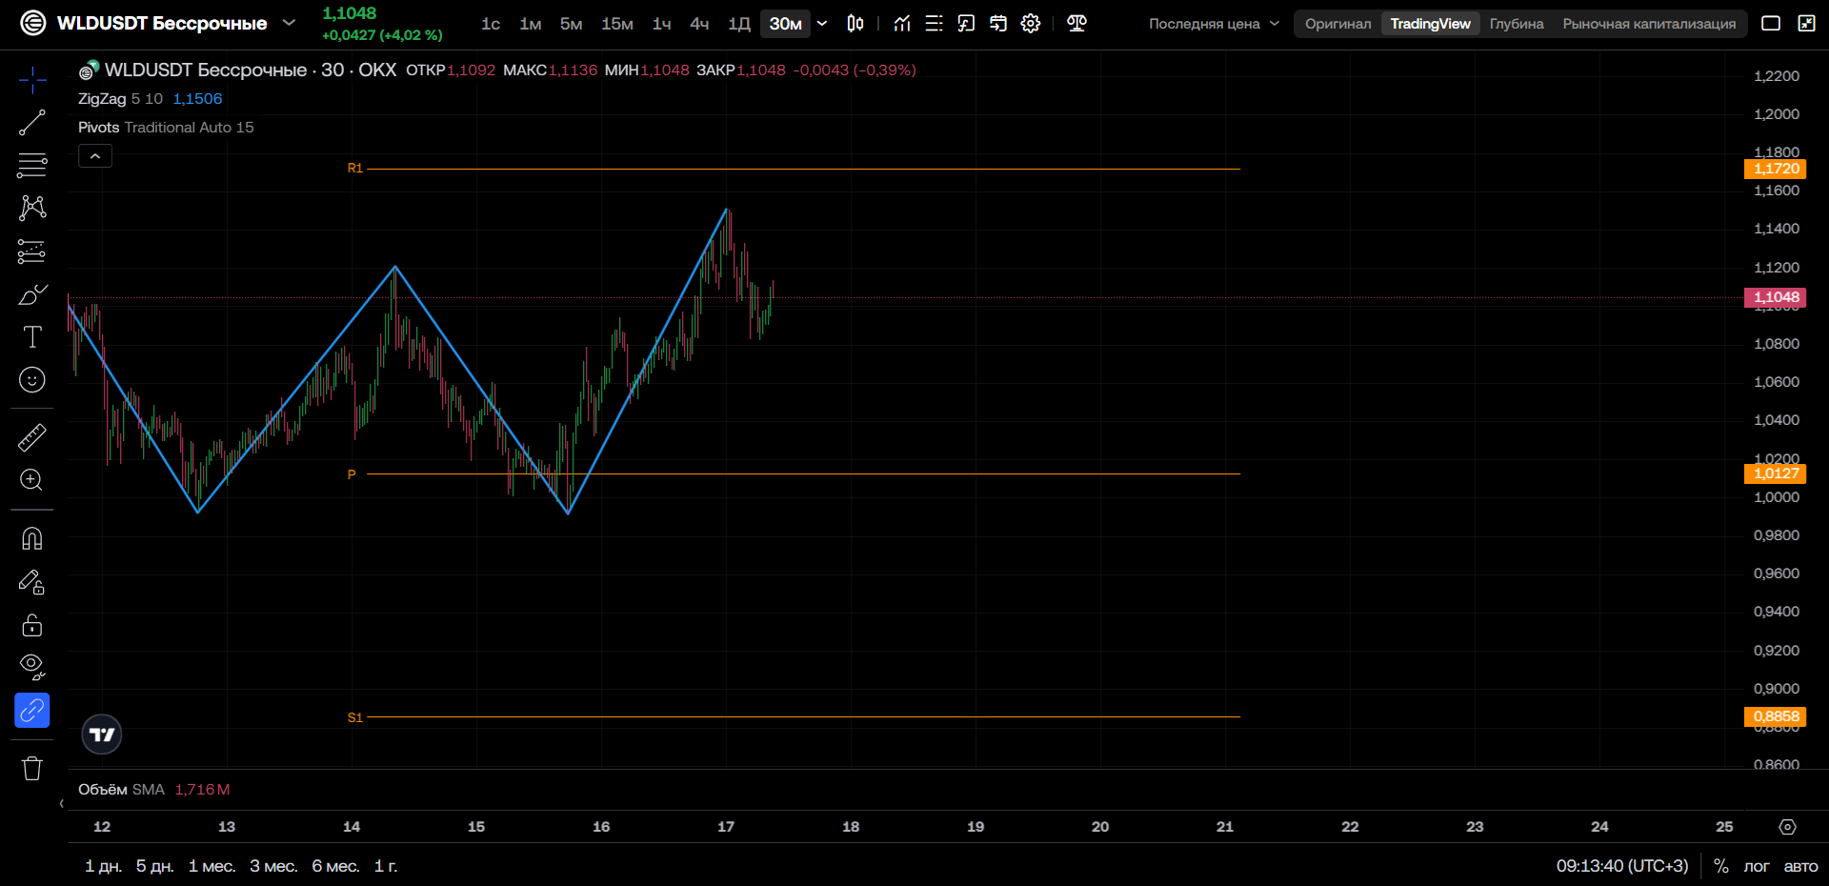Viewport: 1829px width, 886px height.
Task: Delete drawings with the trash icon
Action: tap(31, 768)
